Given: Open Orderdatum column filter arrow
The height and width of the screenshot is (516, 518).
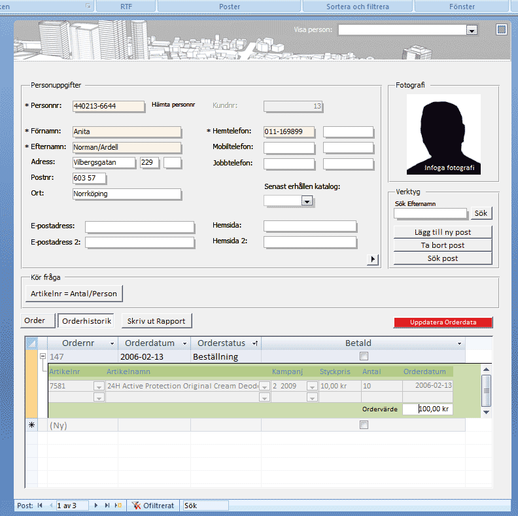Looking at the screenshot, I should [x=184, y=343].
